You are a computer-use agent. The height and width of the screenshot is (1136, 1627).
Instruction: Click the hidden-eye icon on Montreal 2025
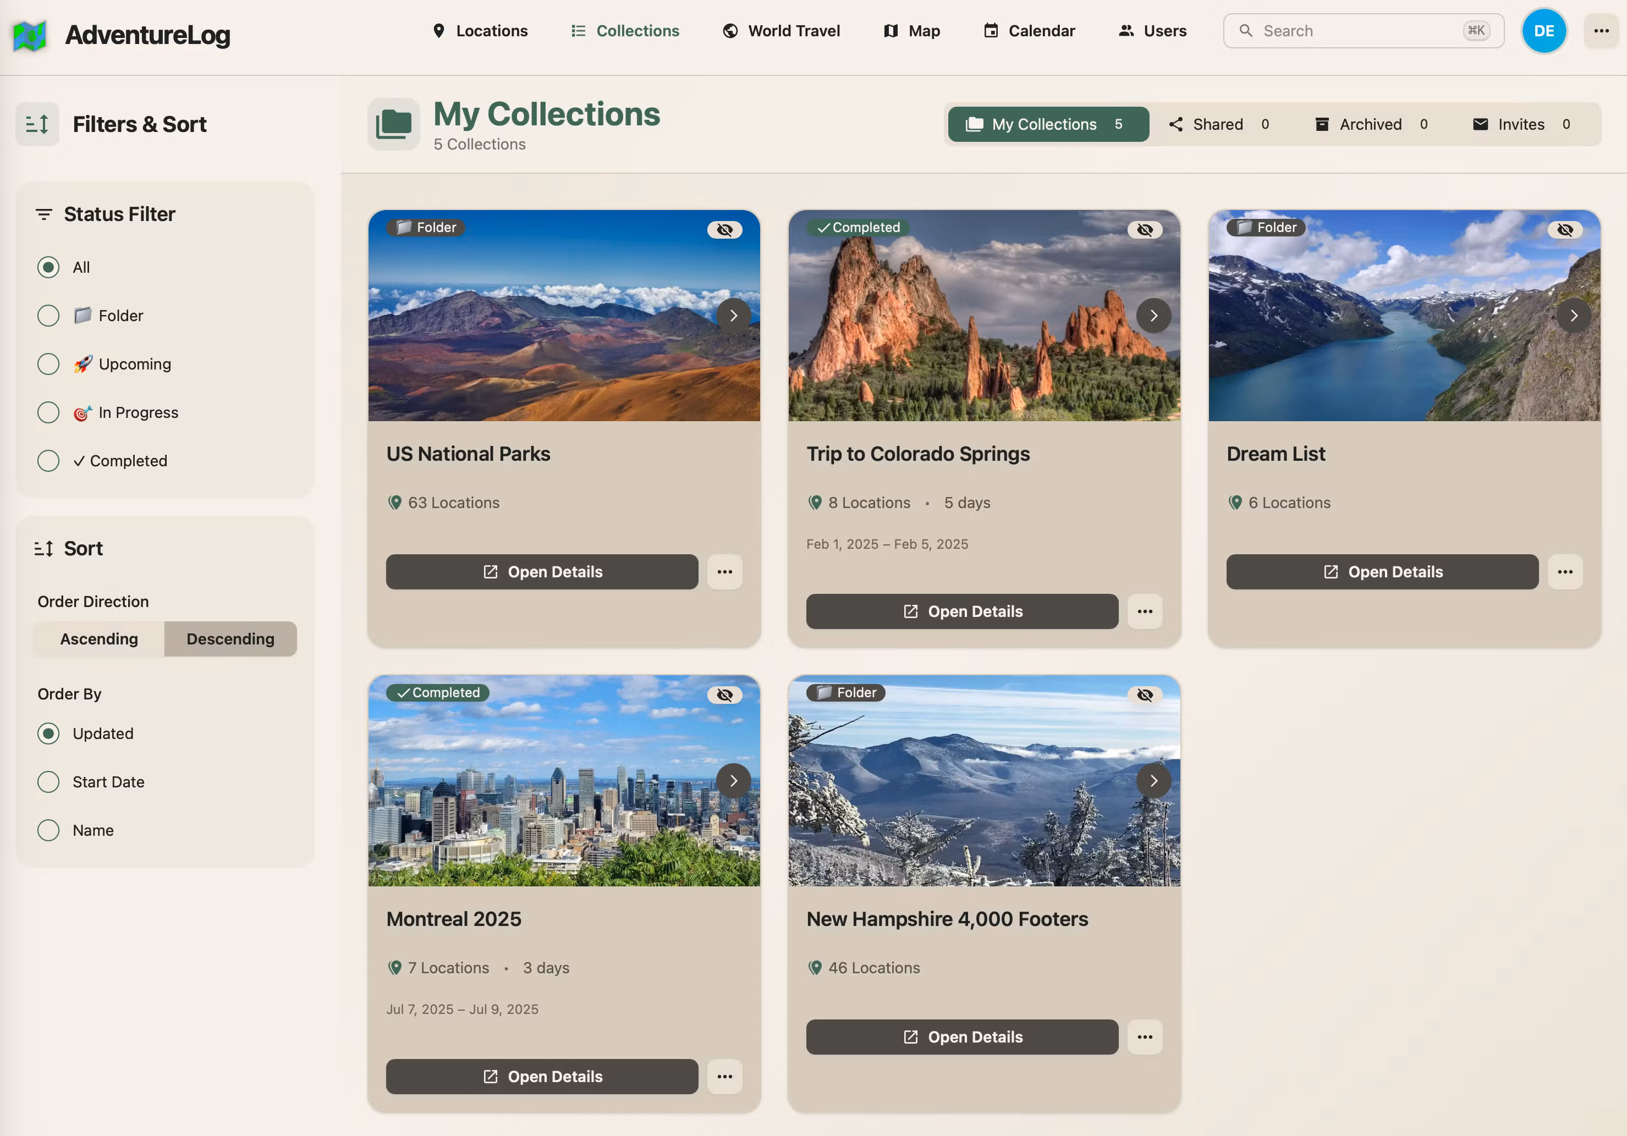(x=724, y=695)
